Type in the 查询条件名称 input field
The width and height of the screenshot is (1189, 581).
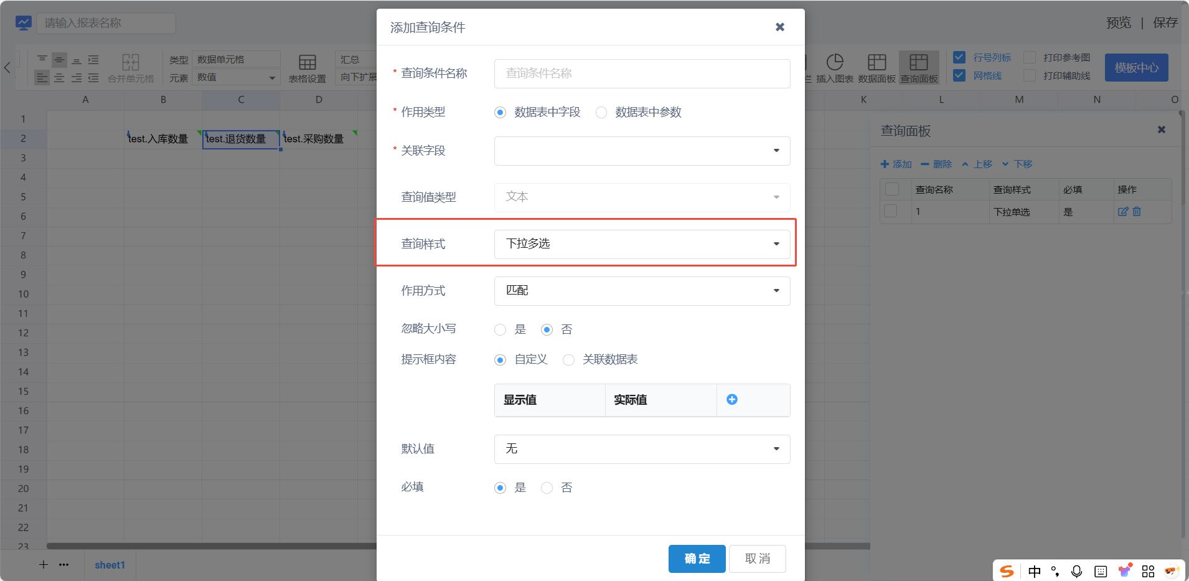point(642,73)
